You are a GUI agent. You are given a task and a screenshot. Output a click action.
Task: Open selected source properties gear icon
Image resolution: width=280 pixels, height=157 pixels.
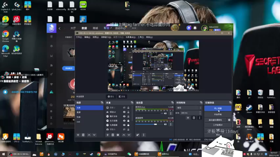tap(118, 135)
